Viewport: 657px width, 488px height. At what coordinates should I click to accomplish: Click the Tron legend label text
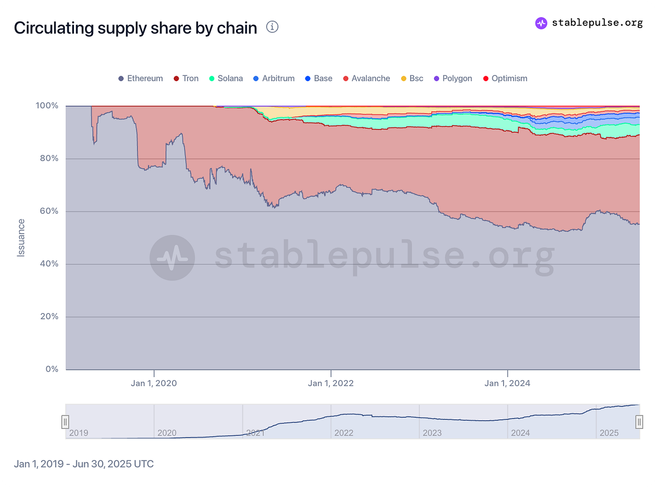[x=191, y=78]
